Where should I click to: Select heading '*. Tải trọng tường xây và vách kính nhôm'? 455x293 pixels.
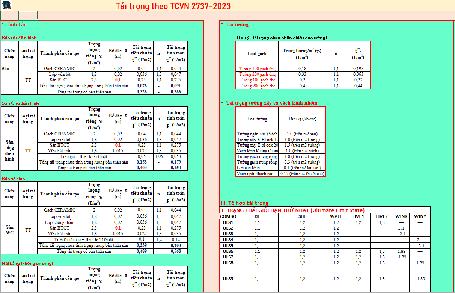pos(269,103)
